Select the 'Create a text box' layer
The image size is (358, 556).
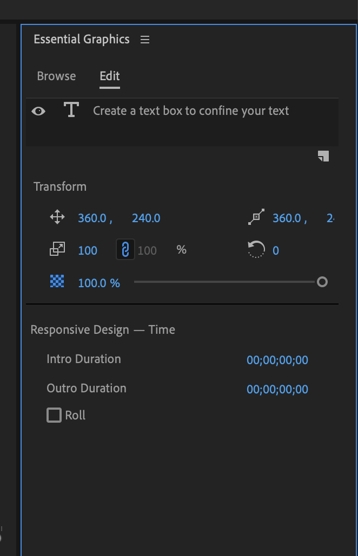click(x=191, y=111)
